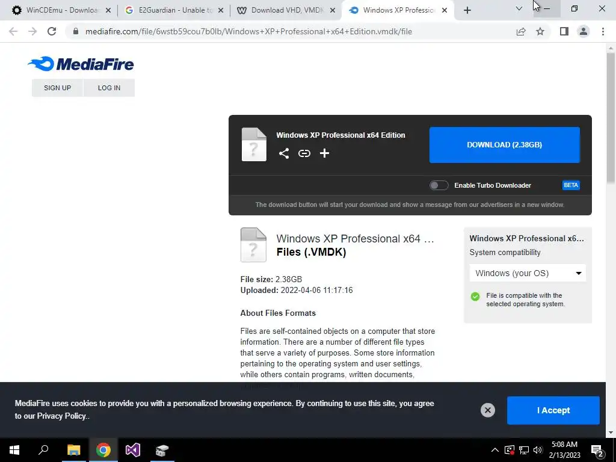Go back with the browser back arrow
Image resolution: width=616 pixels, height=462 pixels.
[13, 31]
